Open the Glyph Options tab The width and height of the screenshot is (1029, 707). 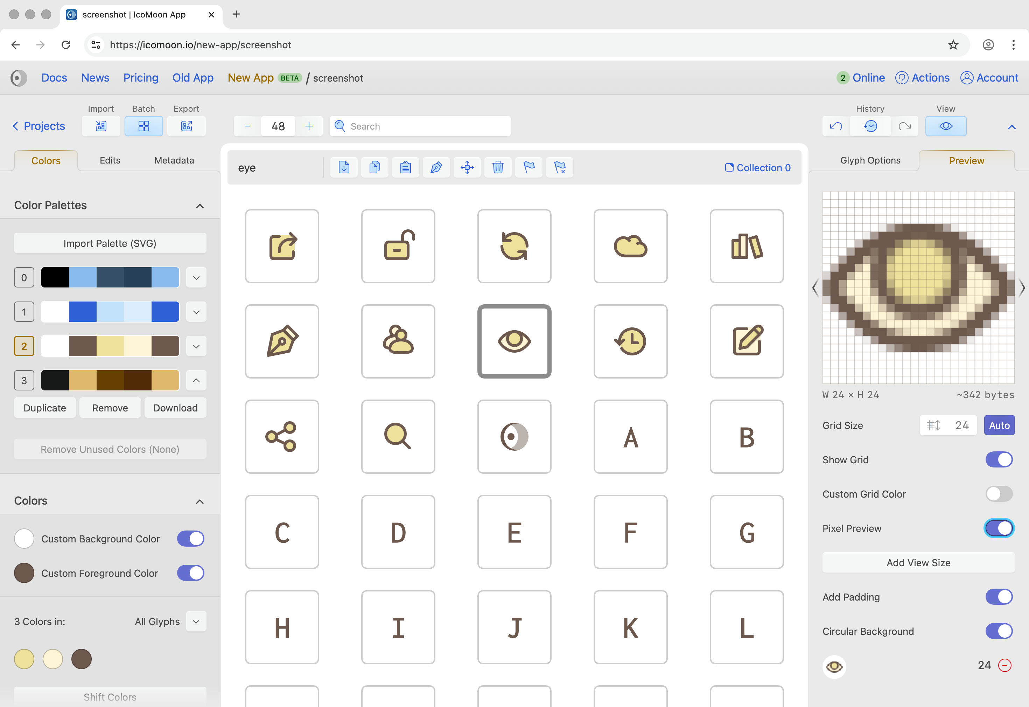[870, 160]
